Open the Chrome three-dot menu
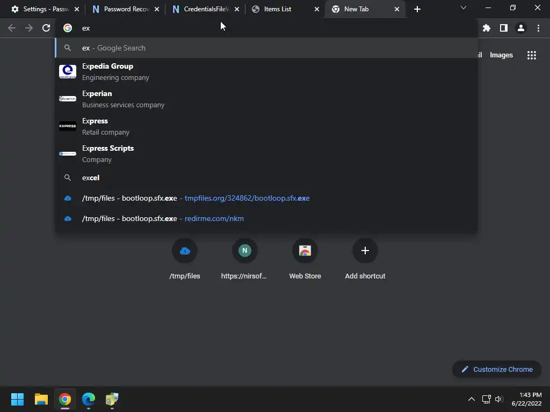 [x=538, y=28]
